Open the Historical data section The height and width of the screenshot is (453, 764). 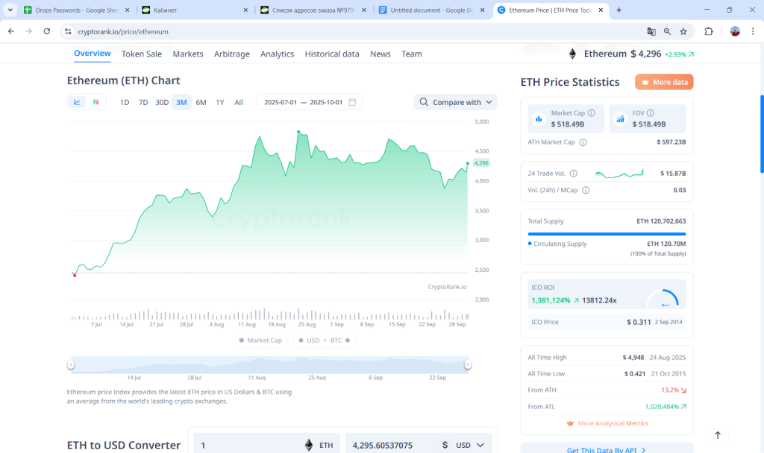pyautogui.click(x=332, y=54)
